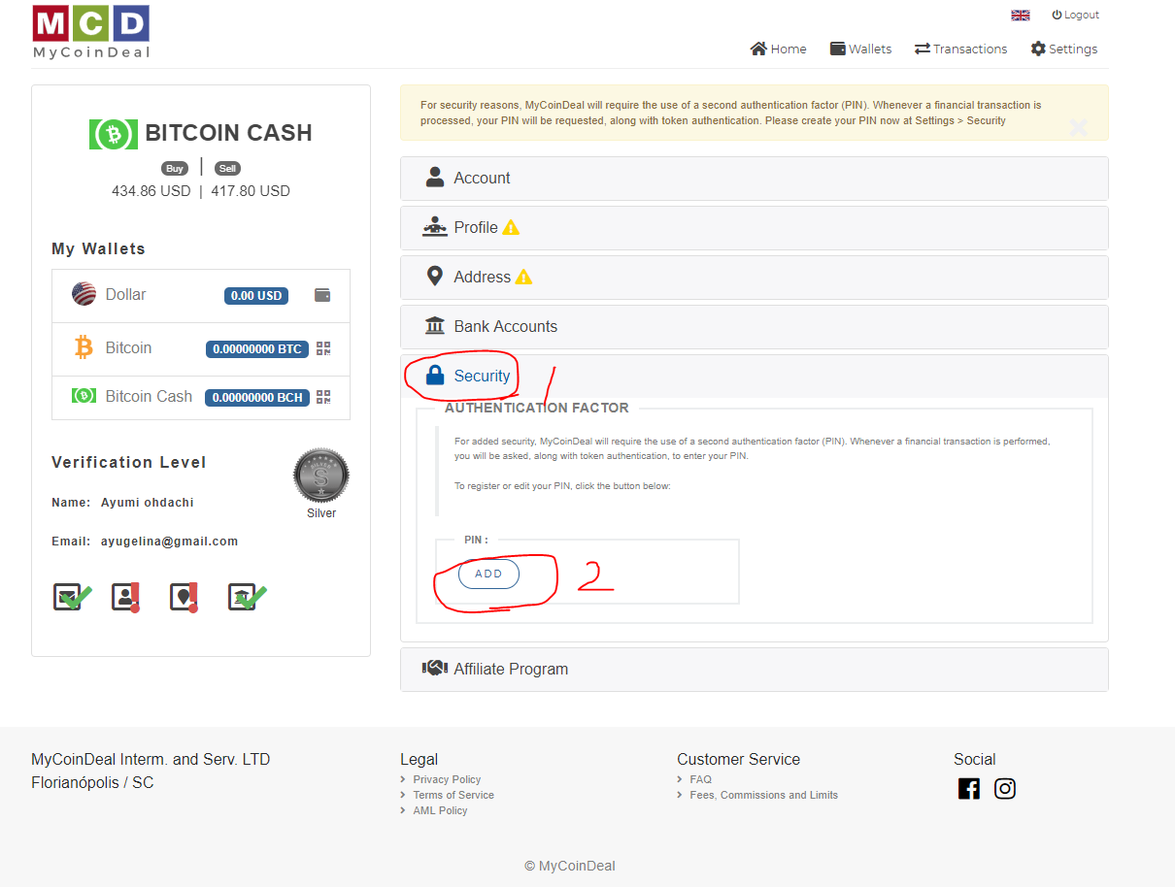The height and width of the screenshot is (887, 1175).
Task: Open the Instagram social icon
Action: (x=1005, y=789)
